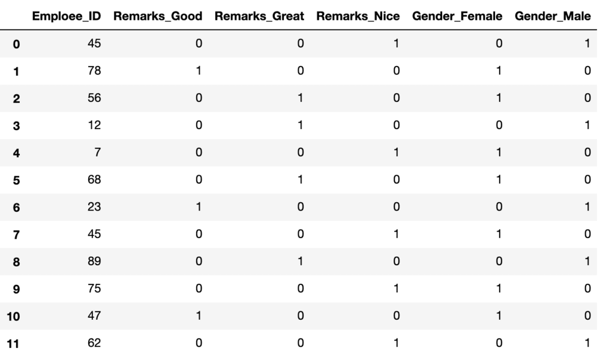Select row index label 5
Viewport: 600px width, 357px height.
17,179
